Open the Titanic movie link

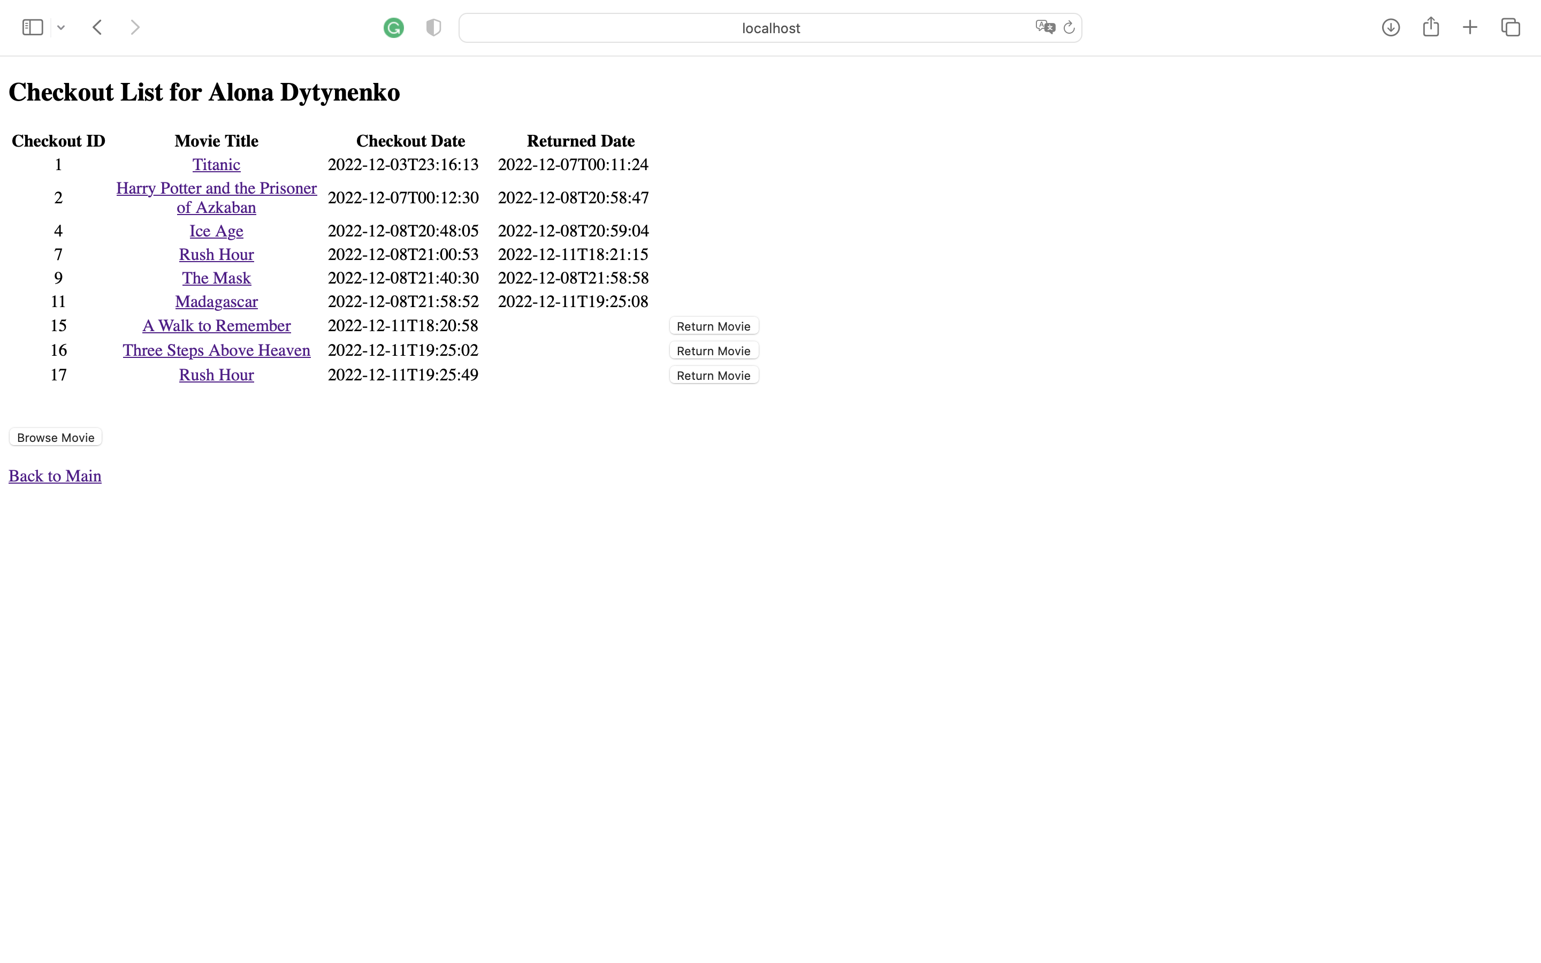pos(217,164)
